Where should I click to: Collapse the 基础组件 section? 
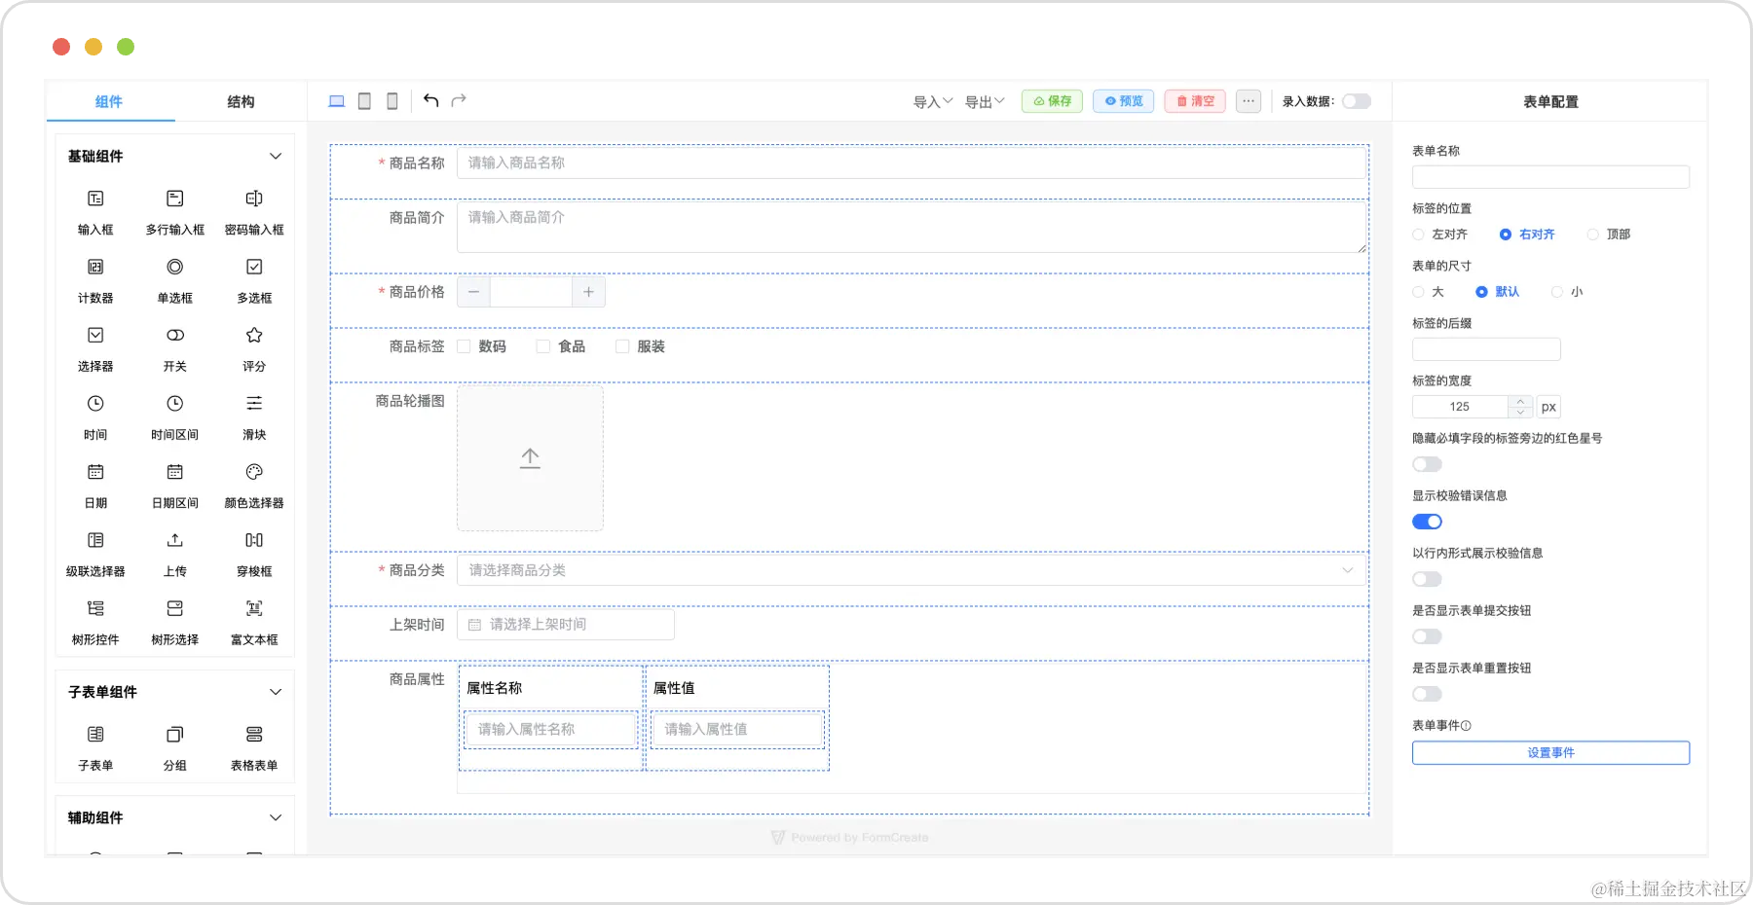click(276, 157)
